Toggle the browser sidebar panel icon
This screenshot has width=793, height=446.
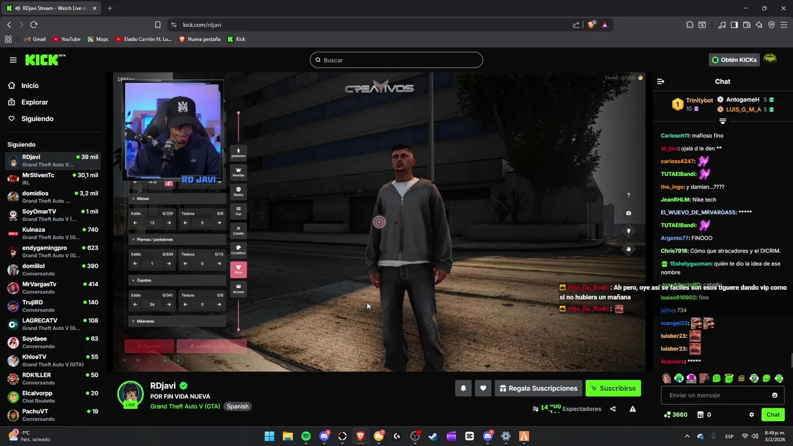click(734, 25)
